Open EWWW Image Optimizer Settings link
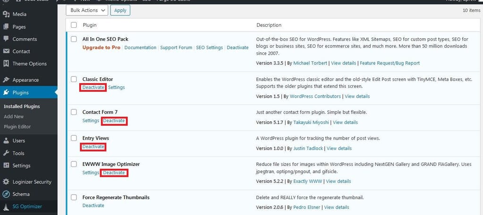483x215 pixels. (91, 173)
